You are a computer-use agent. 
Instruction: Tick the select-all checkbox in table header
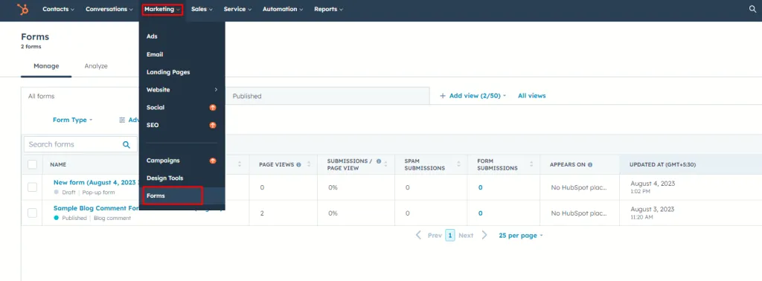tap(32, 164)
